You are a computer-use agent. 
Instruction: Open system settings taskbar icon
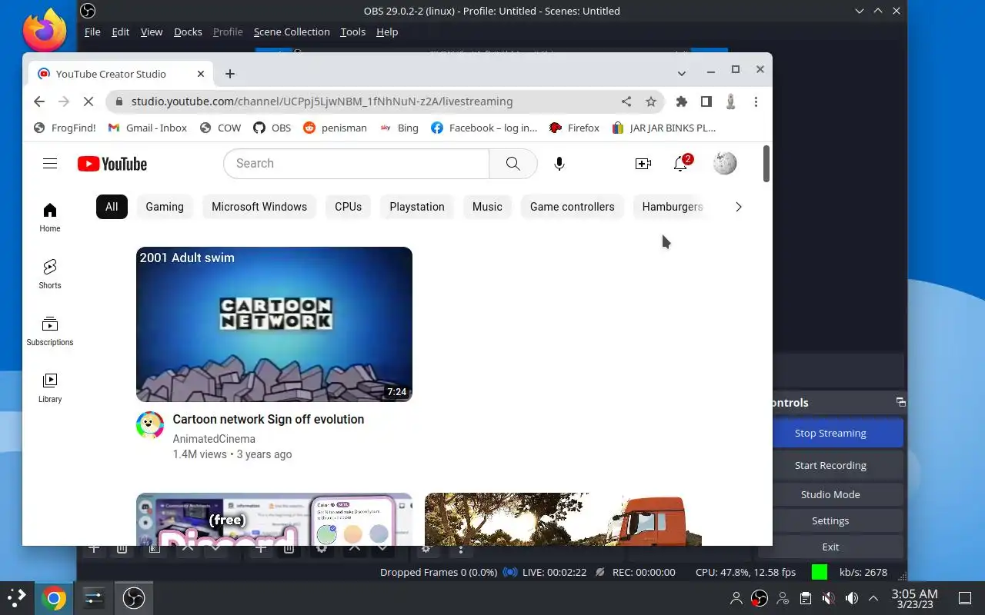click(94, 598)
